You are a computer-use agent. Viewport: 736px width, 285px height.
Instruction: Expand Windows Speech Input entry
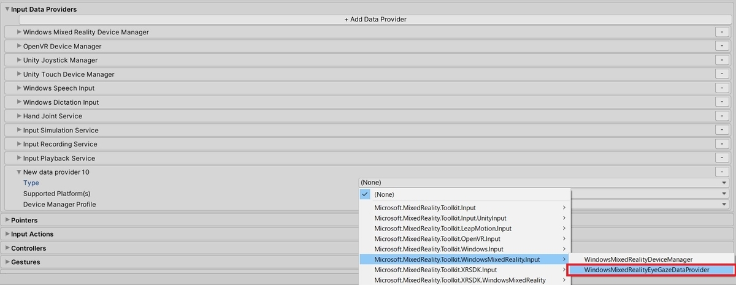pos(19,88)
